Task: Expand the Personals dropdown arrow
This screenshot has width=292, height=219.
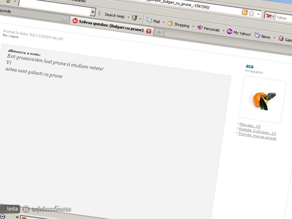Action: pos(223,30)
